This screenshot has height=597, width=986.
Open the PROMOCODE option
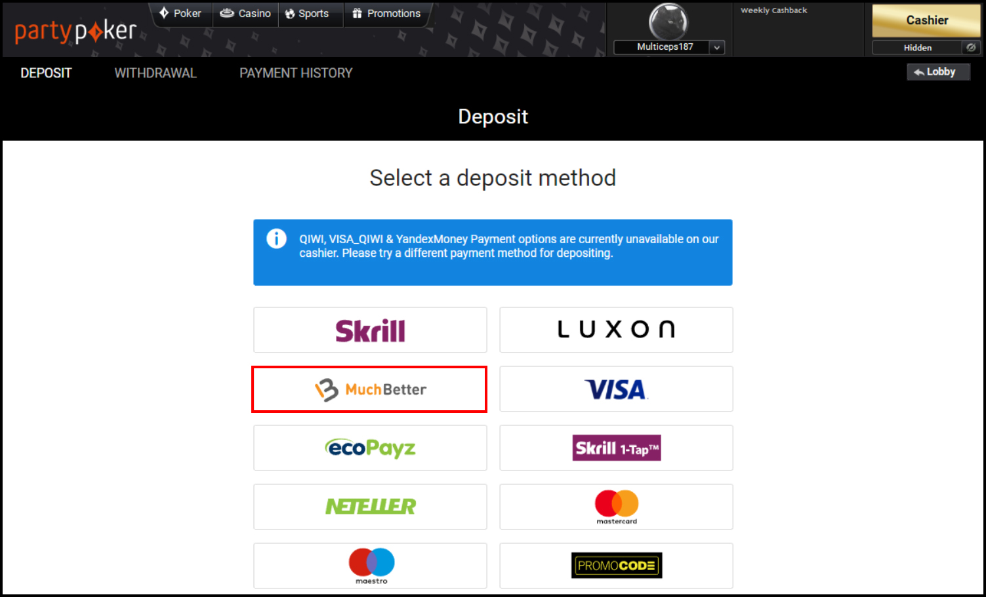[x=616, y=566]
